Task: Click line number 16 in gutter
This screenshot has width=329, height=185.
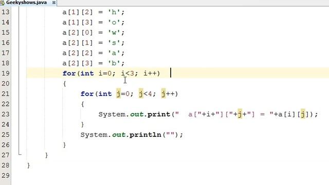Action: [x=6, y=43]
